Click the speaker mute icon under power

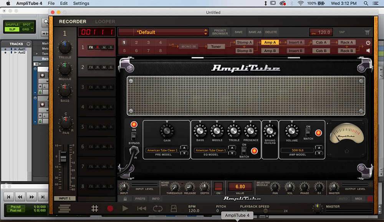(x=368, y=50)
